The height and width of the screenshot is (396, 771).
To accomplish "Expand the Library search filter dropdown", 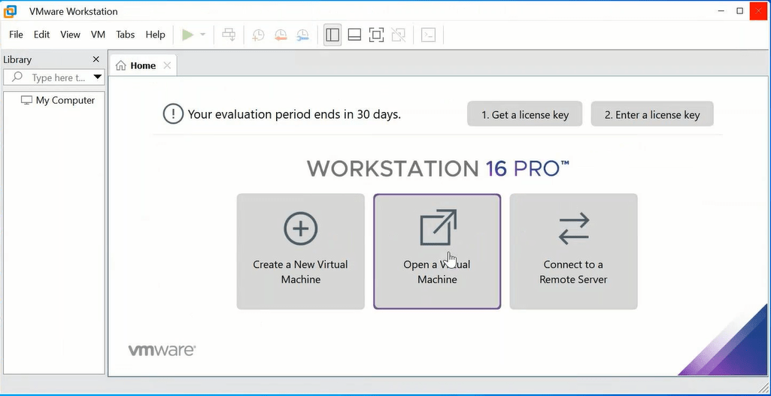I will point(97,77).
